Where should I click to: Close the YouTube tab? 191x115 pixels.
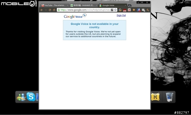(68, 5)
